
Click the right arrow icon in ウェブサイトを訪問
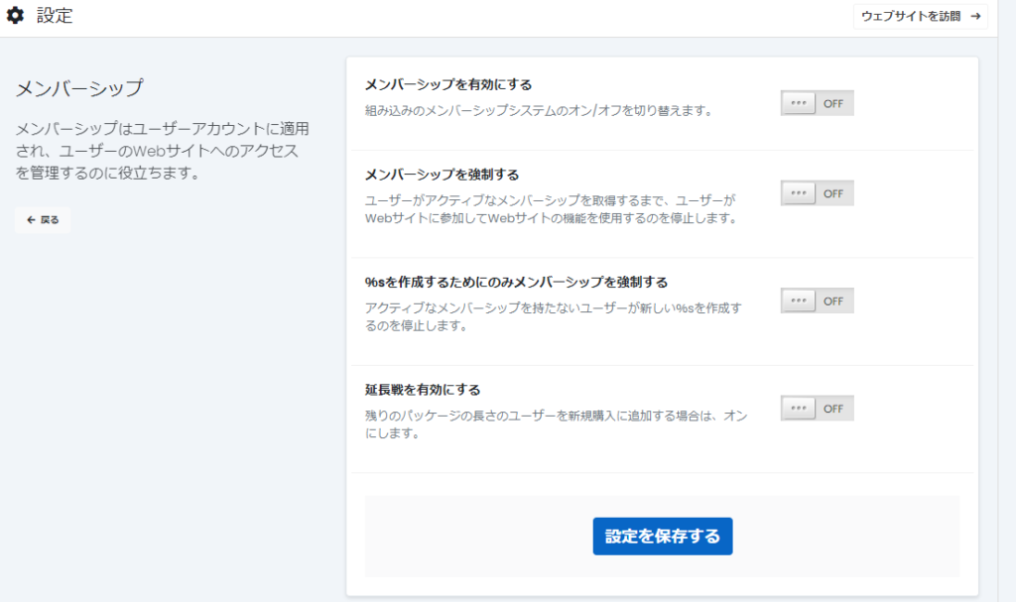click(975, 17)
